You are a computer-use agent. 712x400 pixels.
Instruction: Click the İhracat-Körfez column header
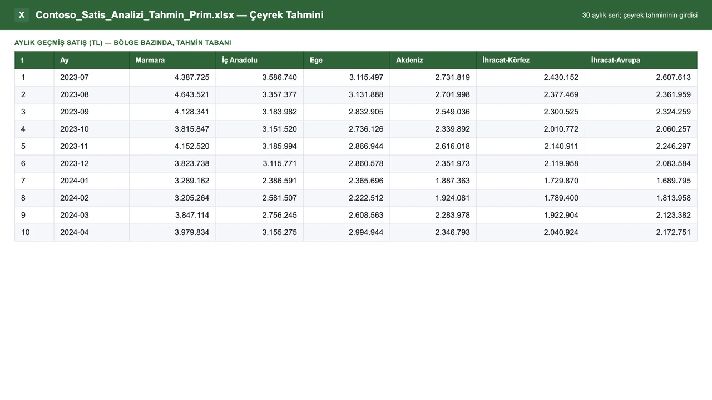530,60
